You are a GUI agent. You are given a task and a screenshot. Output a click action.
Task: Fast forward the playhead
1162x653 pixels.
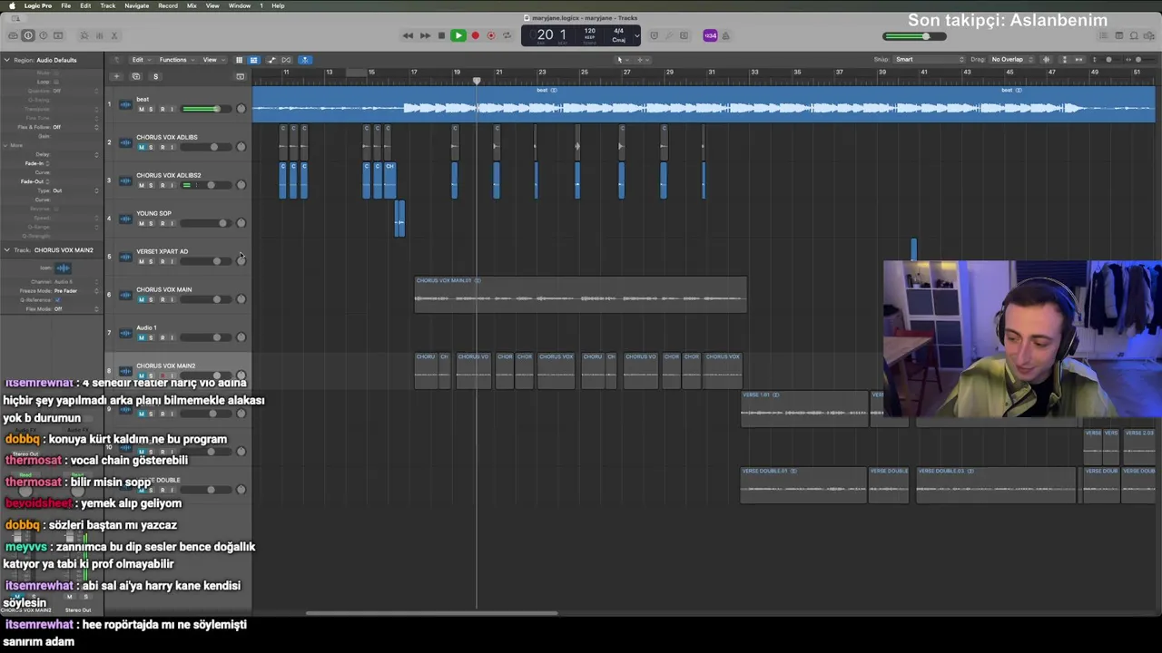[x=425, y=35]
